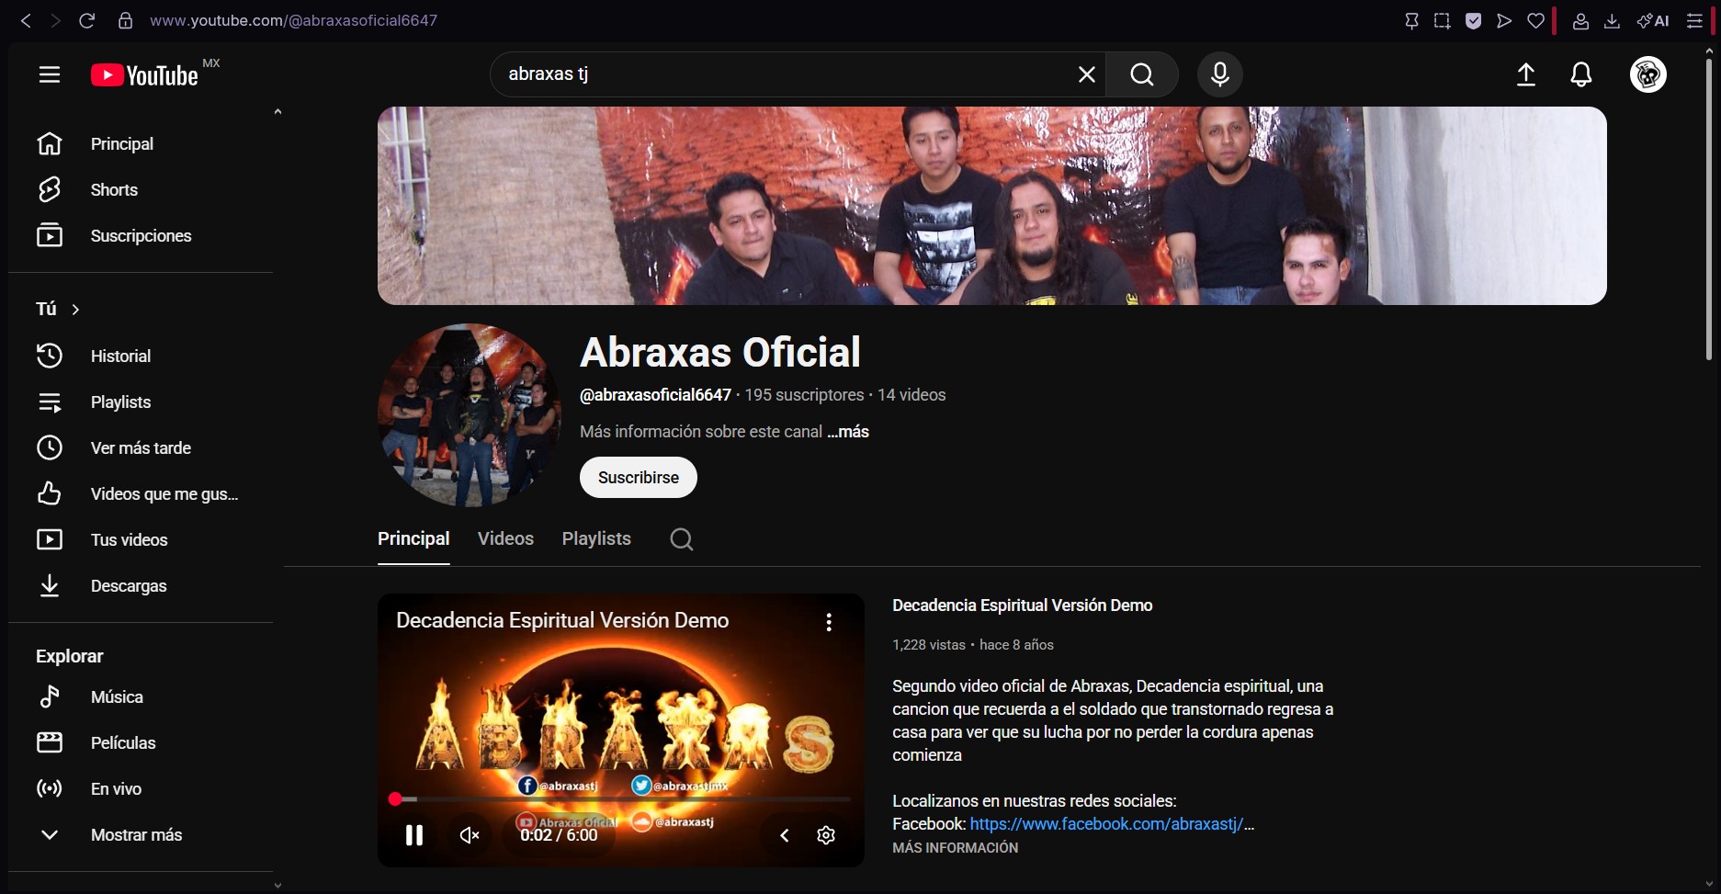This screenshot has width=1721, height=894.
Task: Click the search magnifier button
Action: [1142, 74]
